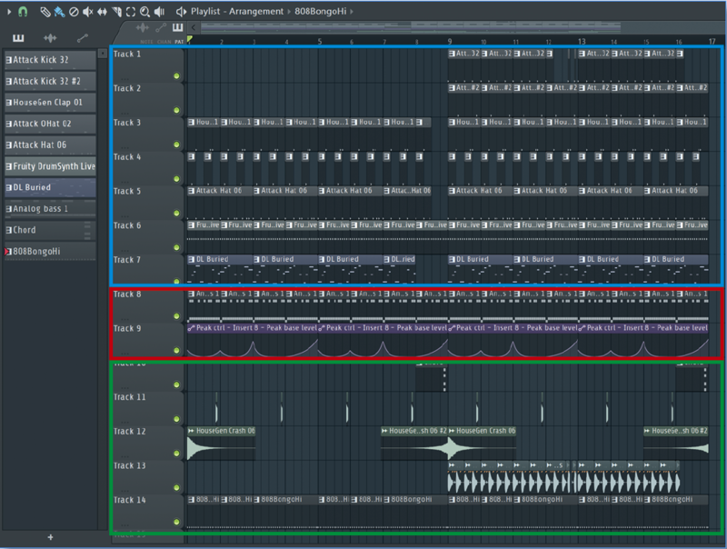This screenshot has height=549, width=727.
Task: Jump to bar 9 on timeline ruler
Action: [450, 42]
